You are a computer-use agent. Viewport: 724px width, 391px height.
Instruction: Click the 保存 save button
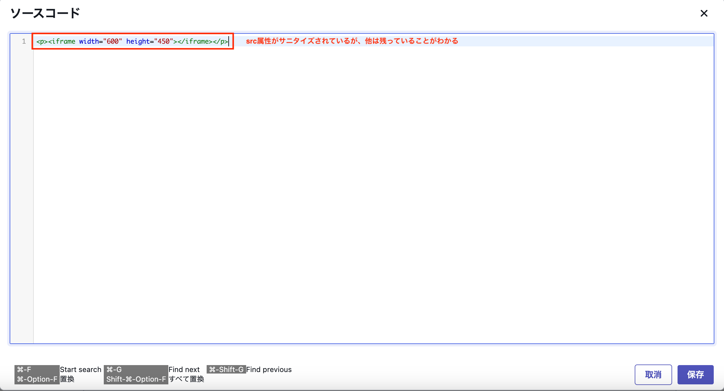695,374
